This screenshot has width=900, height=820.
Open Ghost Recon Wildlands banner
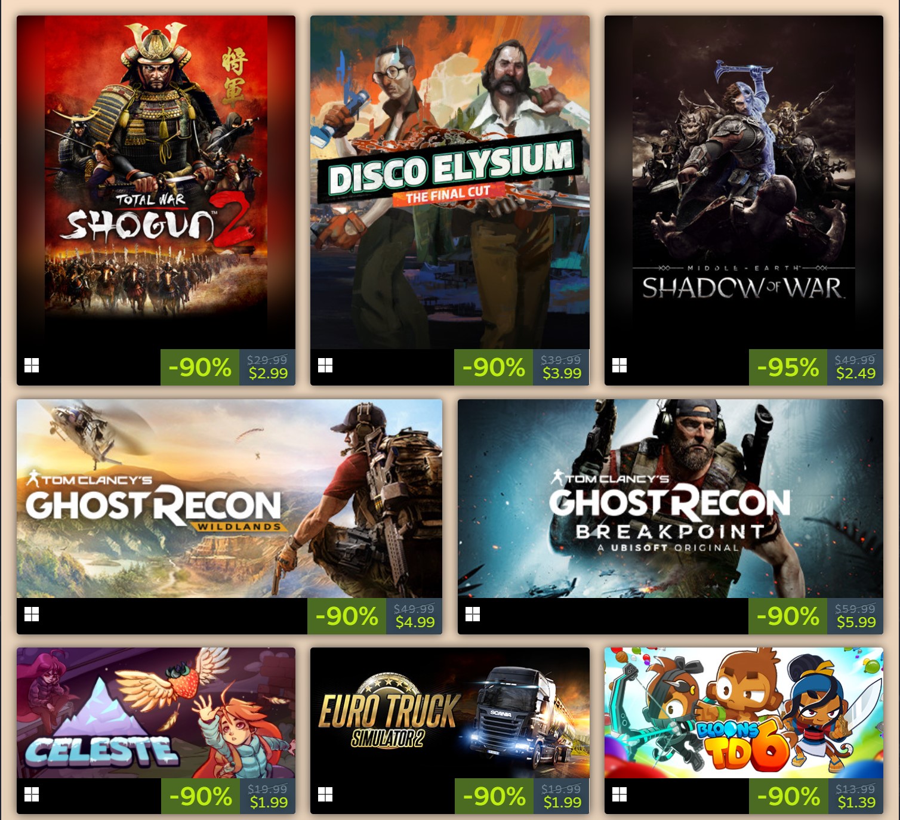[230, 499]
